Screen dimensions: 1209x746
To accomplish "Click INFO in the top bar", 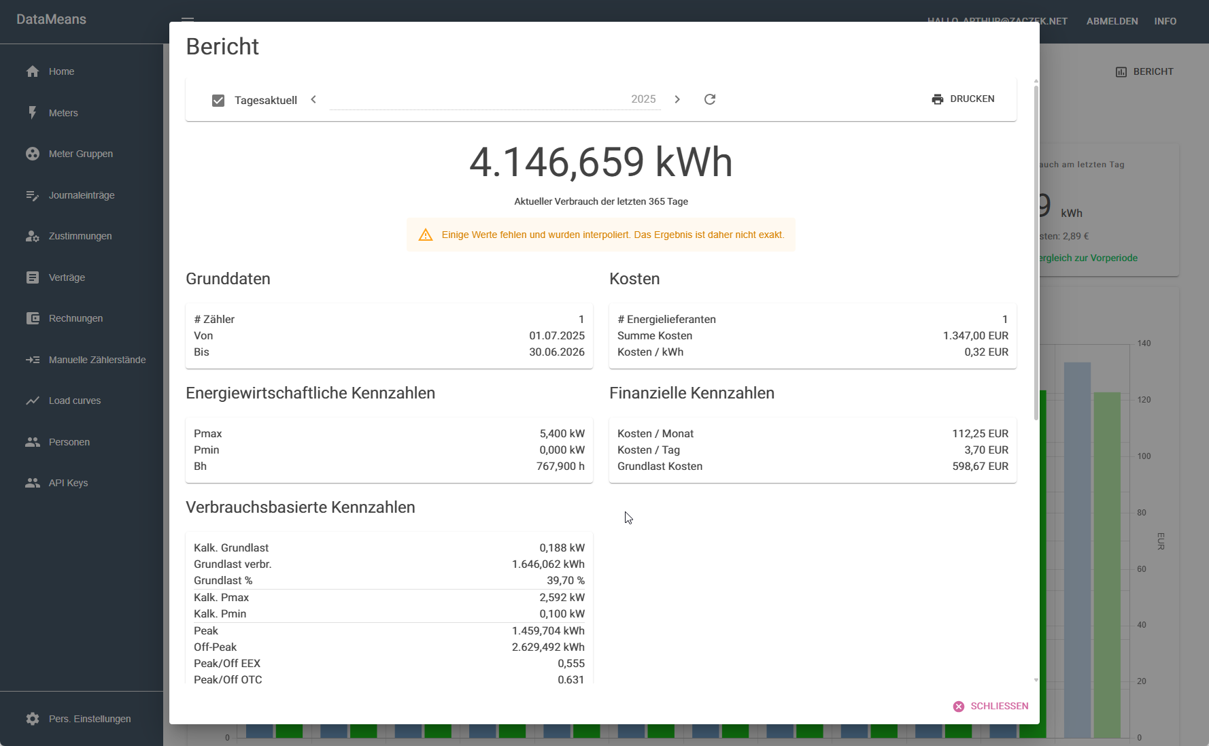I will coord(1165,21).
